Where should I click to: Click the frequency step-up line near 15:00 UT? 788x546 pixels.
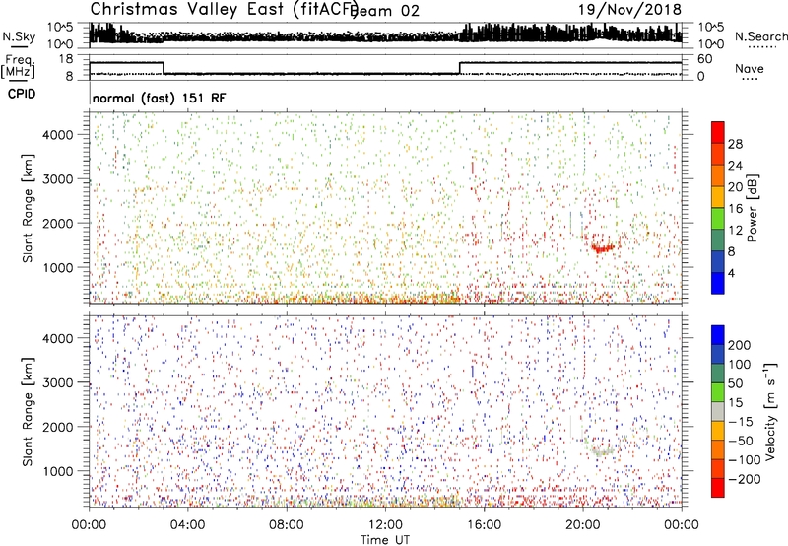[x=459, y=68]
